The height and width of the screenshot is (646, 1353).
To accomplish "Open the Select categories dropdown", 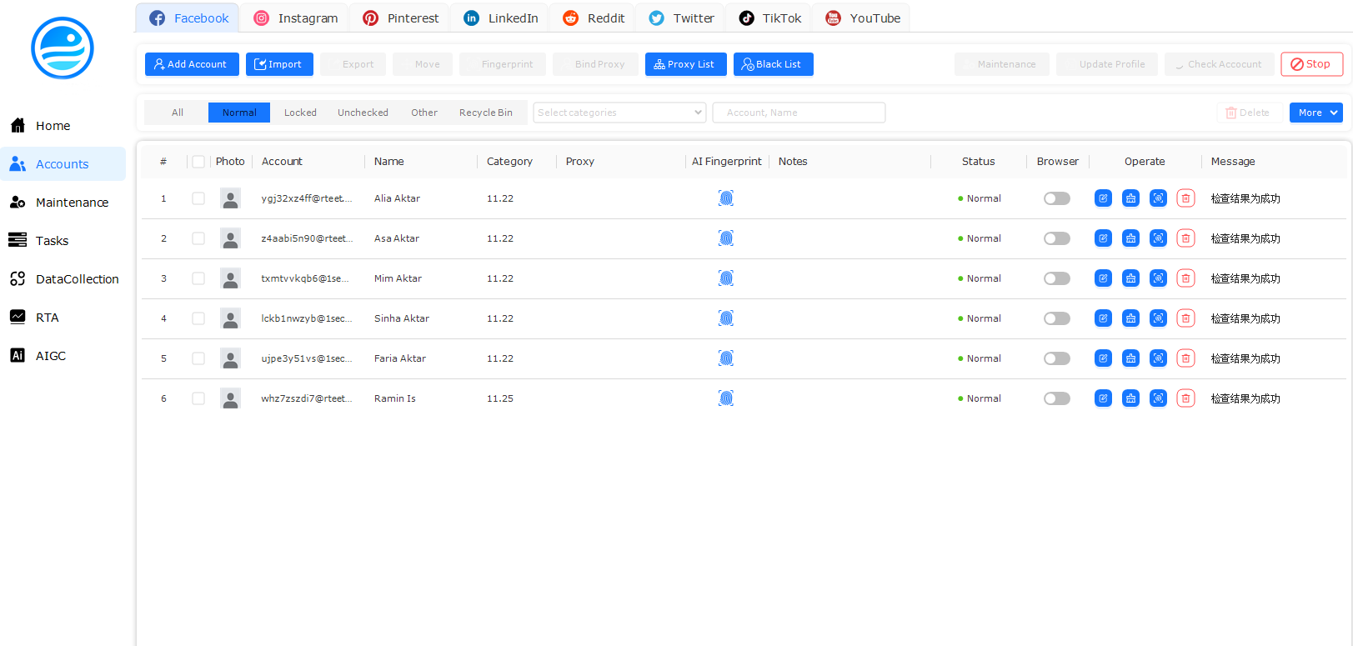I will (619, 113).
